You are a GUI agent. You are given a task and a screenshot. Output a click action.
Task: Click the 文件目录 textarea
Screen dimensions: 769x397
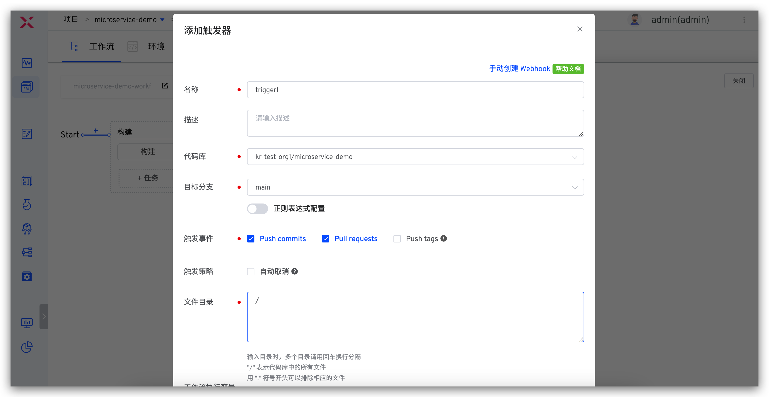415,317
